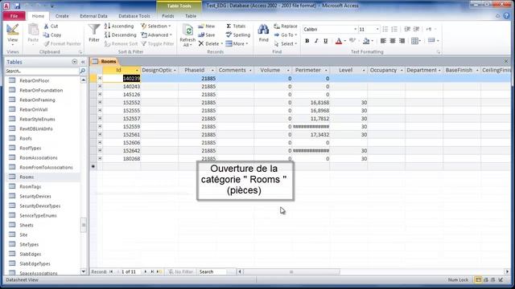This screenshot has width=515, height=289.
Task: Click the Tables pane Search field
Action: pos(42,71)
